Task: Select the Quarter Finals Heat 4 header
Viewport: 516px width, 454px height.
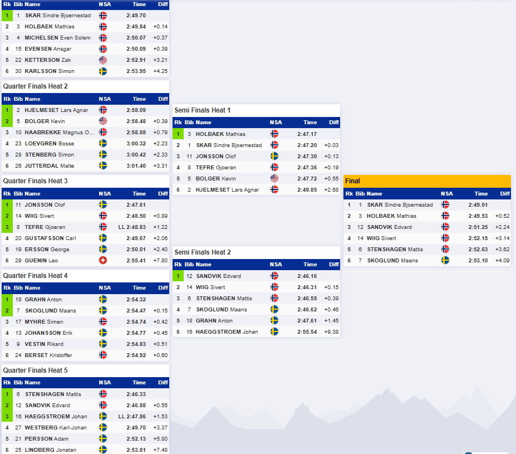Action: point(85,276)
